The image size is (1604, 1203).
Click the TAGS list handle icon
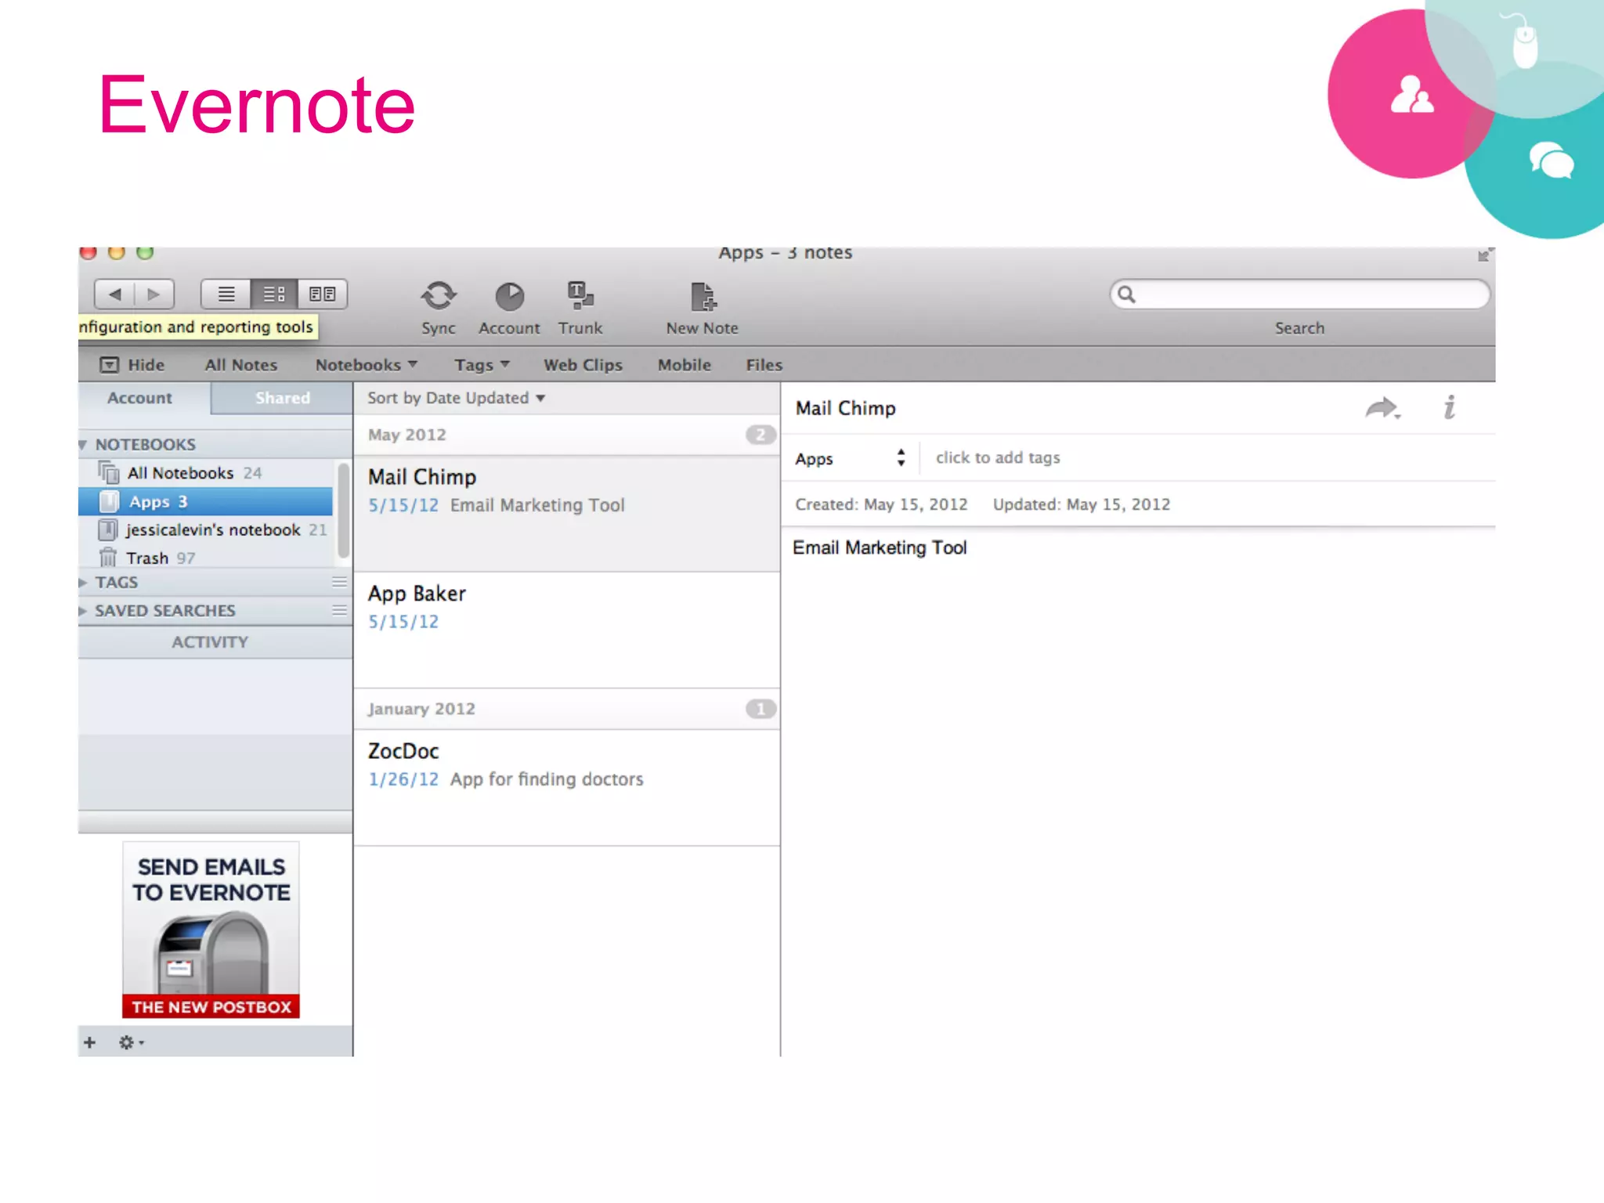[x=339, y=582]
